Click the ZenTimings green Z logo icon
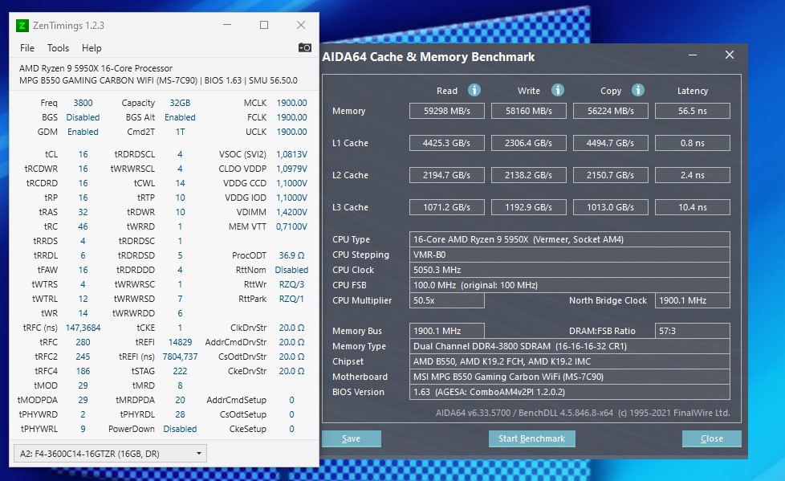 [x=22, y=25]
